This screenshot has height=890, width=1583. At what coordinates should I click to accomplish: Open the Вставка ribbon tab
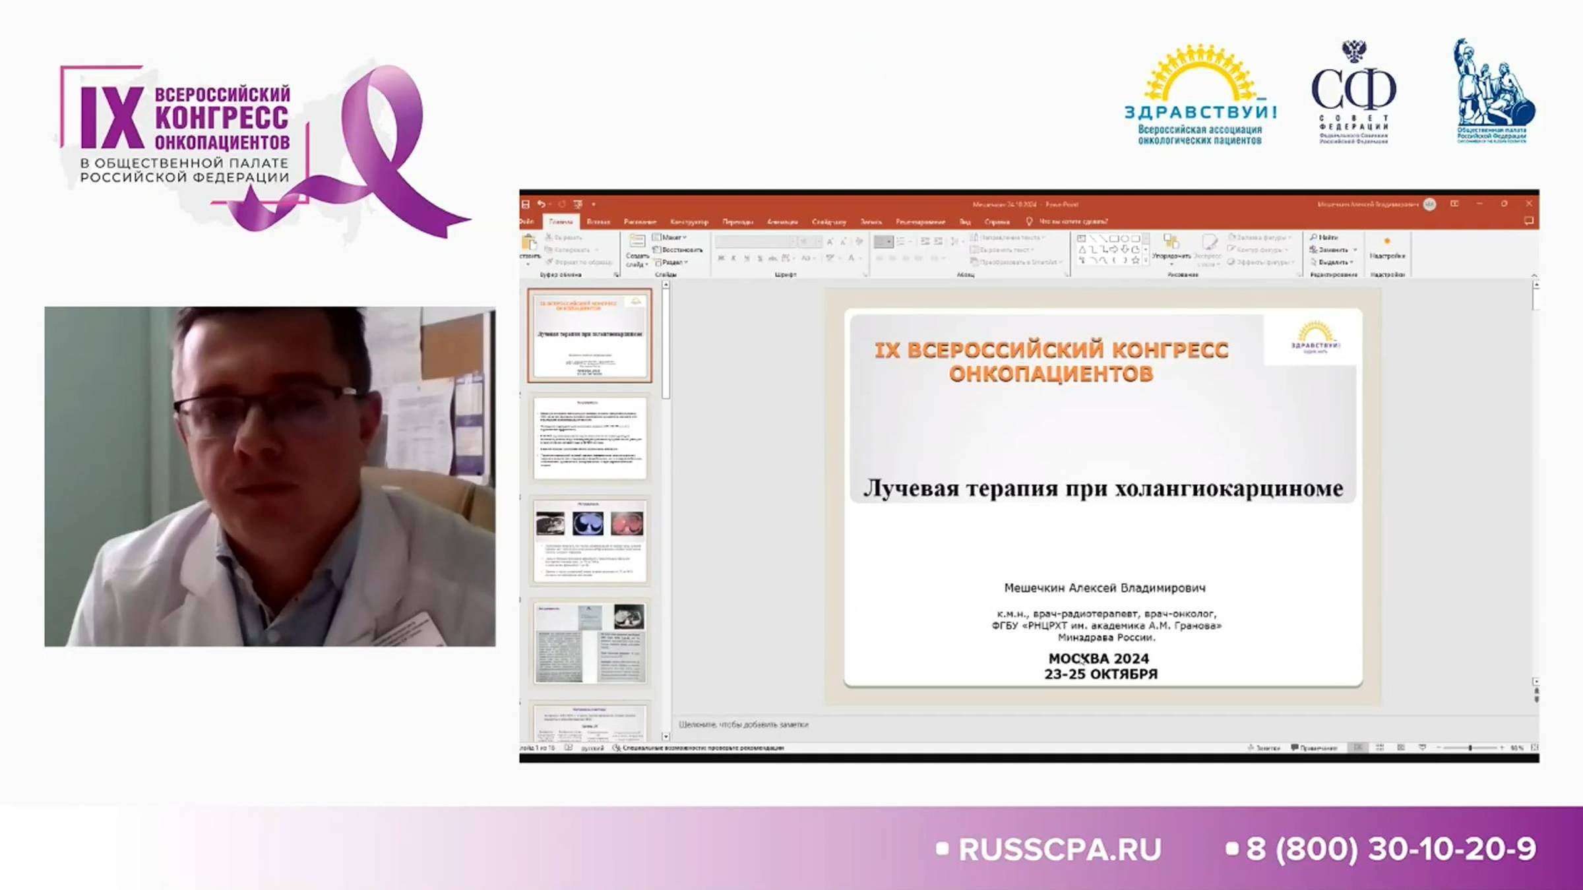(x=598, y=222)
